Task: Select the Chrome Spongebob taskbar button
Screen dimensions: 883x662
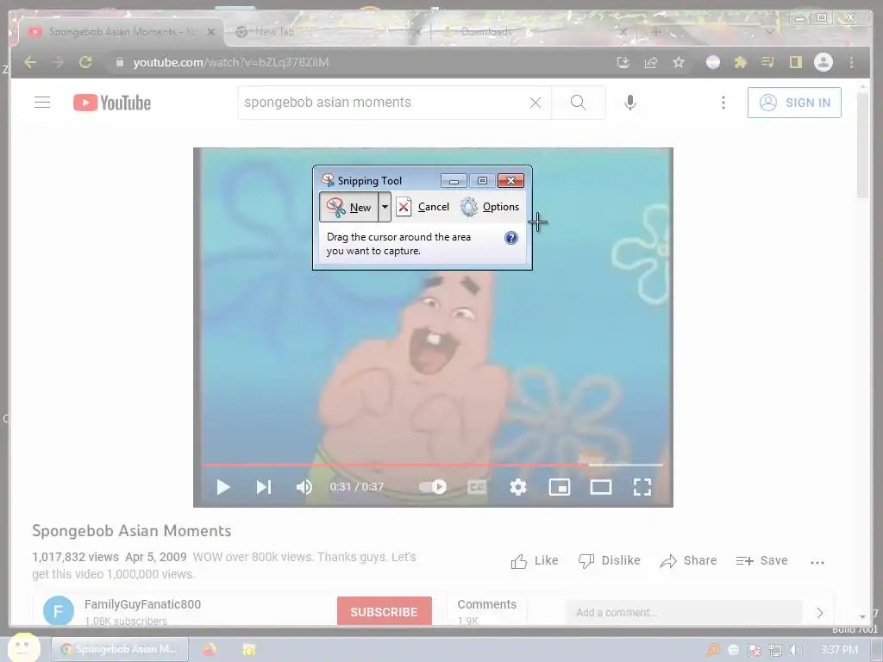Action: pyautogui.click(x=120, y=650)
